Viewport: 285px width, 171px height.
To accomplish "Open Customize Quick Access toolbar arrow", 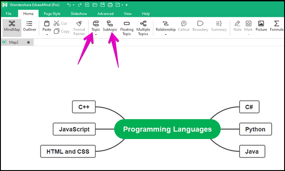I will [126, 5].
